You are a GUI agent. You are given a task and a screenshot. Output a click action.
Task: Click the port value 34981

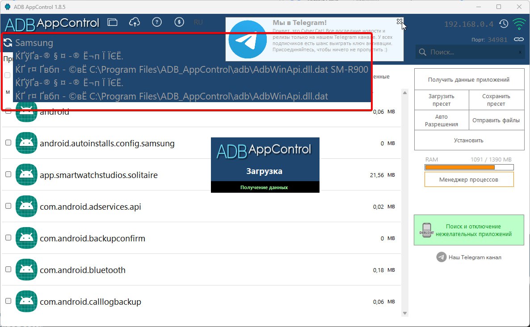pos(497,40)
